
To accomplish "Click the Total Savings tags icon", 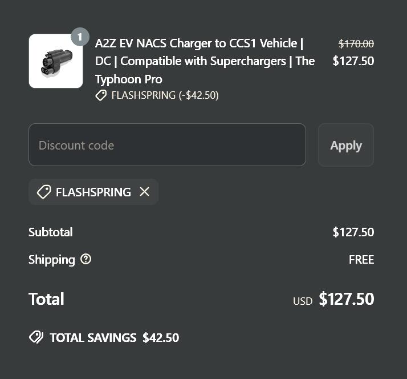I will (36, 337).
